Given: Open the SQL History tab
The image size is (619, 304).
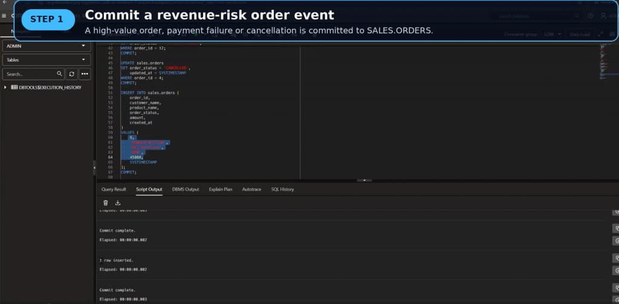Looking at the screenshot, I should [282, 189].
